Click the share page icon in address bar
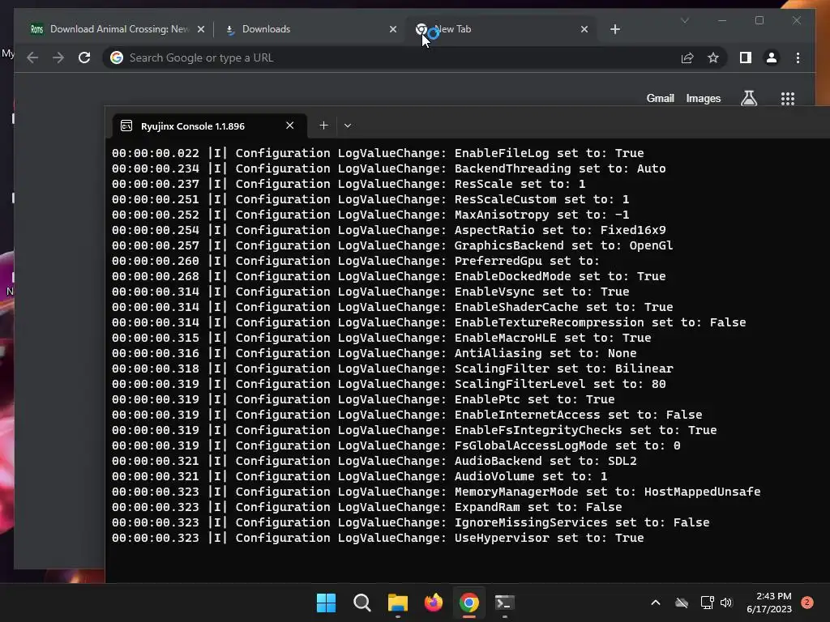The width and height of the screenshot is (830, 622). point(687,58)
